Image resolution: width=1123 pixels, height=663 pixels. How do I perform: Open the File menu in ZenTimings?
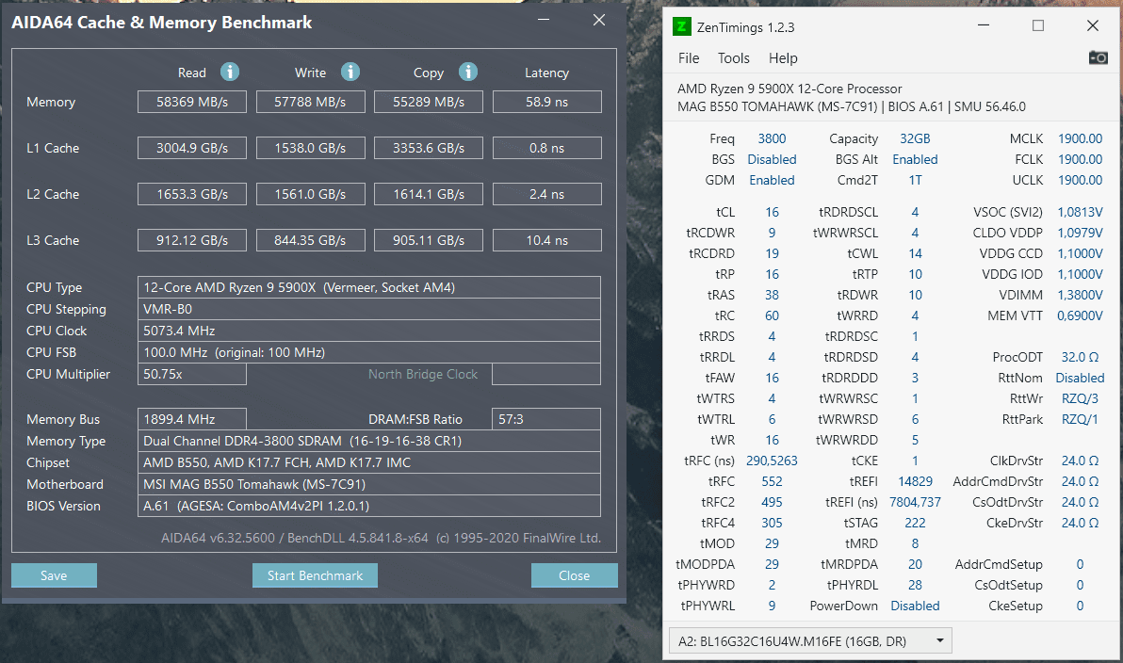(689, 58)
